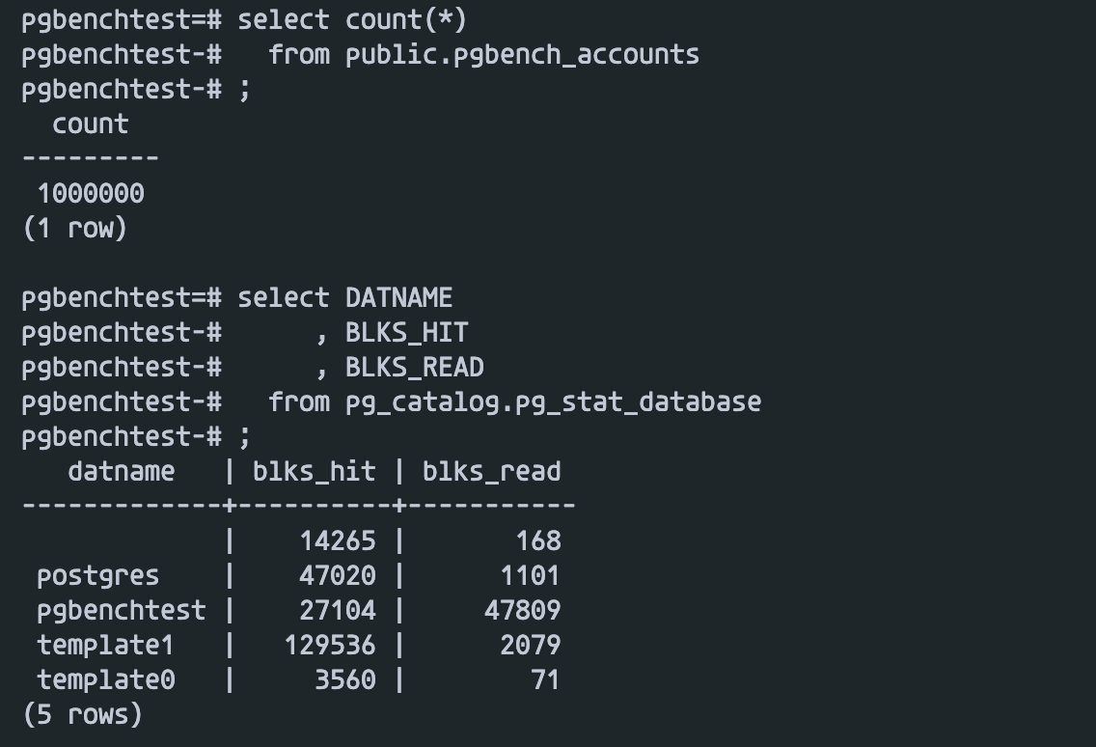Click the datname result column header
The image size is (1096, 747).
[122, 471]
